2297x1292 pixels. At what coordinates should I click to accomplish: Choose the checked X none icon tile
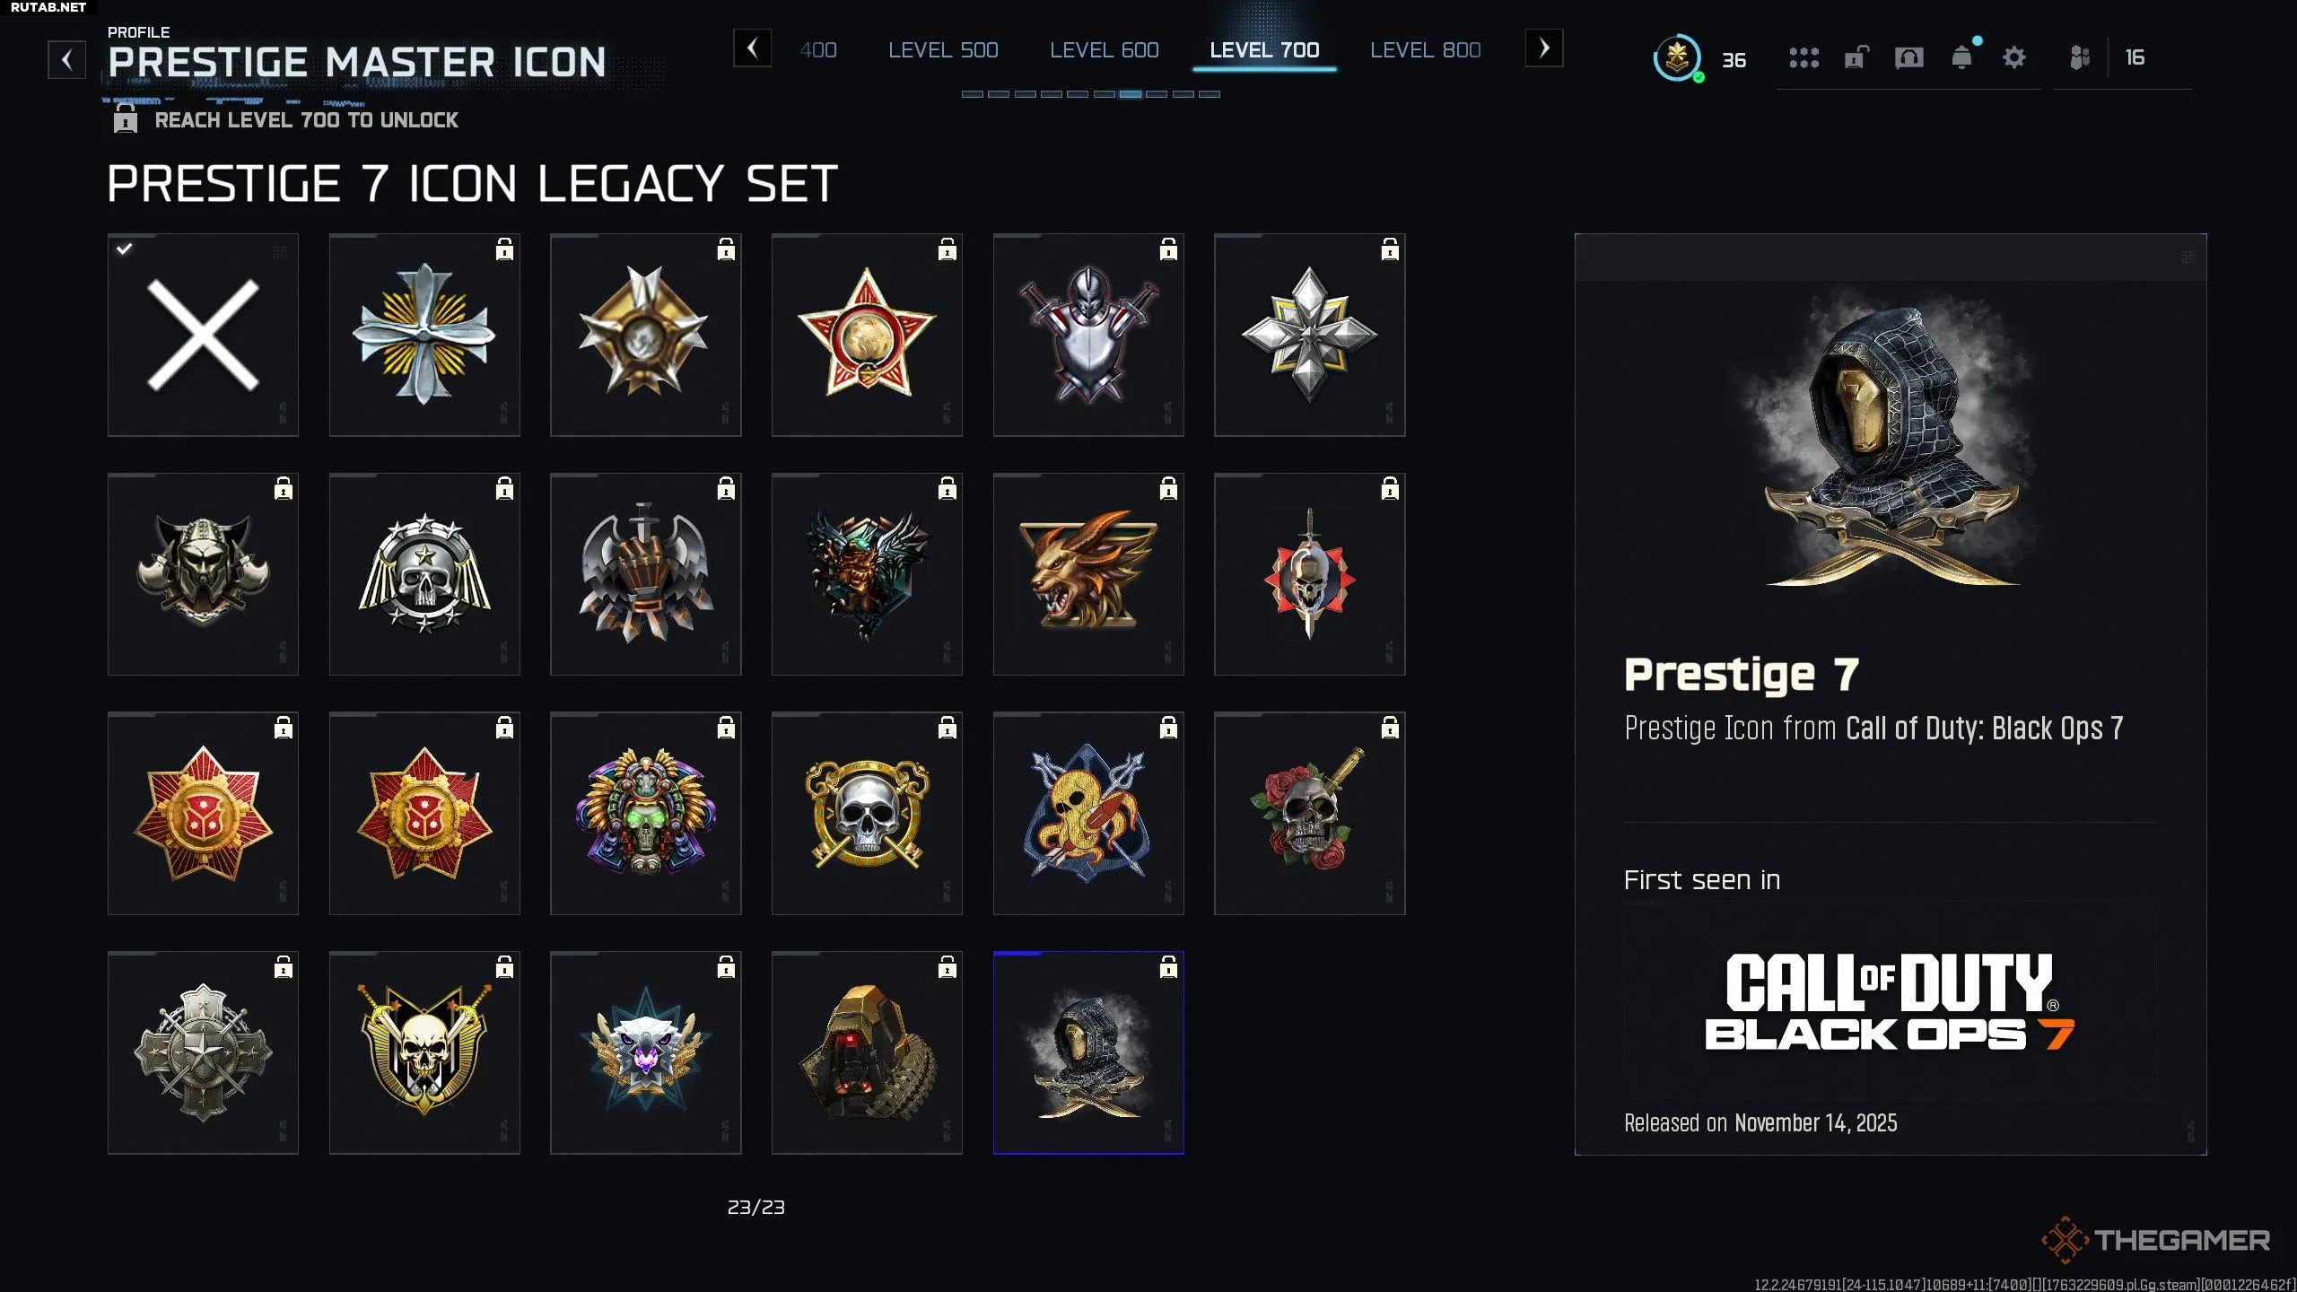203,336
